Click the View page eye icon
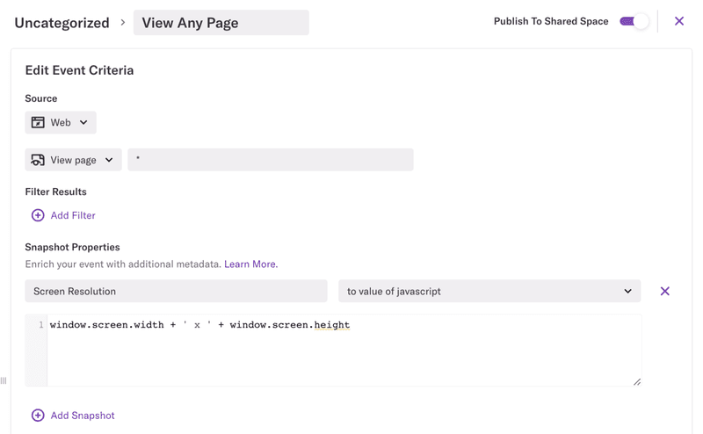Screen dimensions: 703x434 [38, 160]
